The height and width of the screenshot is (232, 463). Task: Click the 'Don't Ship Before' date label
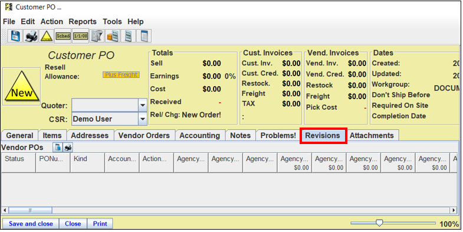coord(400,95)
